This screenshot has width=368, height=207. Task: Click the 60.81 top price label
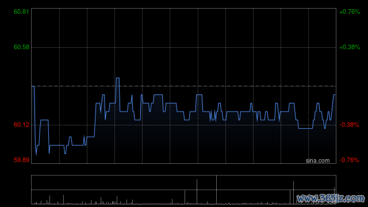coord(21,11)
